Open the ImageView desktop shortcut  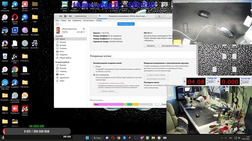pos(15,83)
